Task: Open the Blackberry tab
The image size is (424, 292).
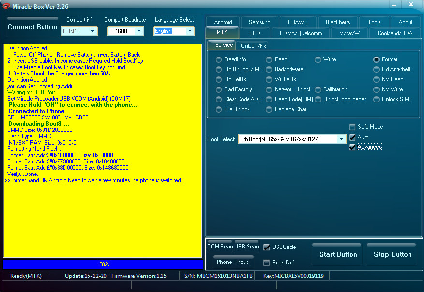Action: coord(338,22)
